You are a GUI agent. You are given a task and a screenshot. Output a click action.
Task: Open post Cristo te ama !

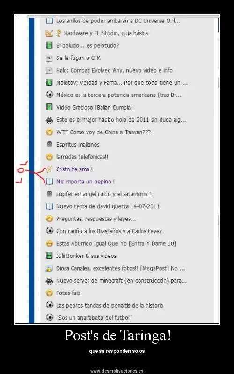[74, 169]
